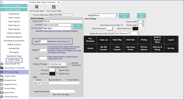Click the Custom Audits icon
This screenshot has height=100, width=184.
coord(2,76)
